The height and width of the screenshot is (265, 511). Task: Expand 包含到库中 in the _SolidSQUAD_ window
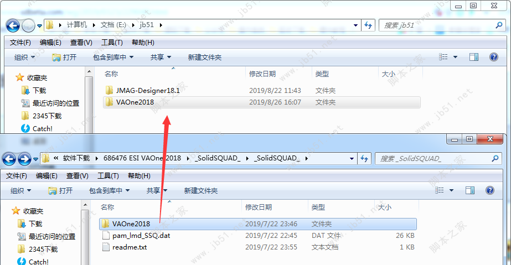(x=109, y=190)
